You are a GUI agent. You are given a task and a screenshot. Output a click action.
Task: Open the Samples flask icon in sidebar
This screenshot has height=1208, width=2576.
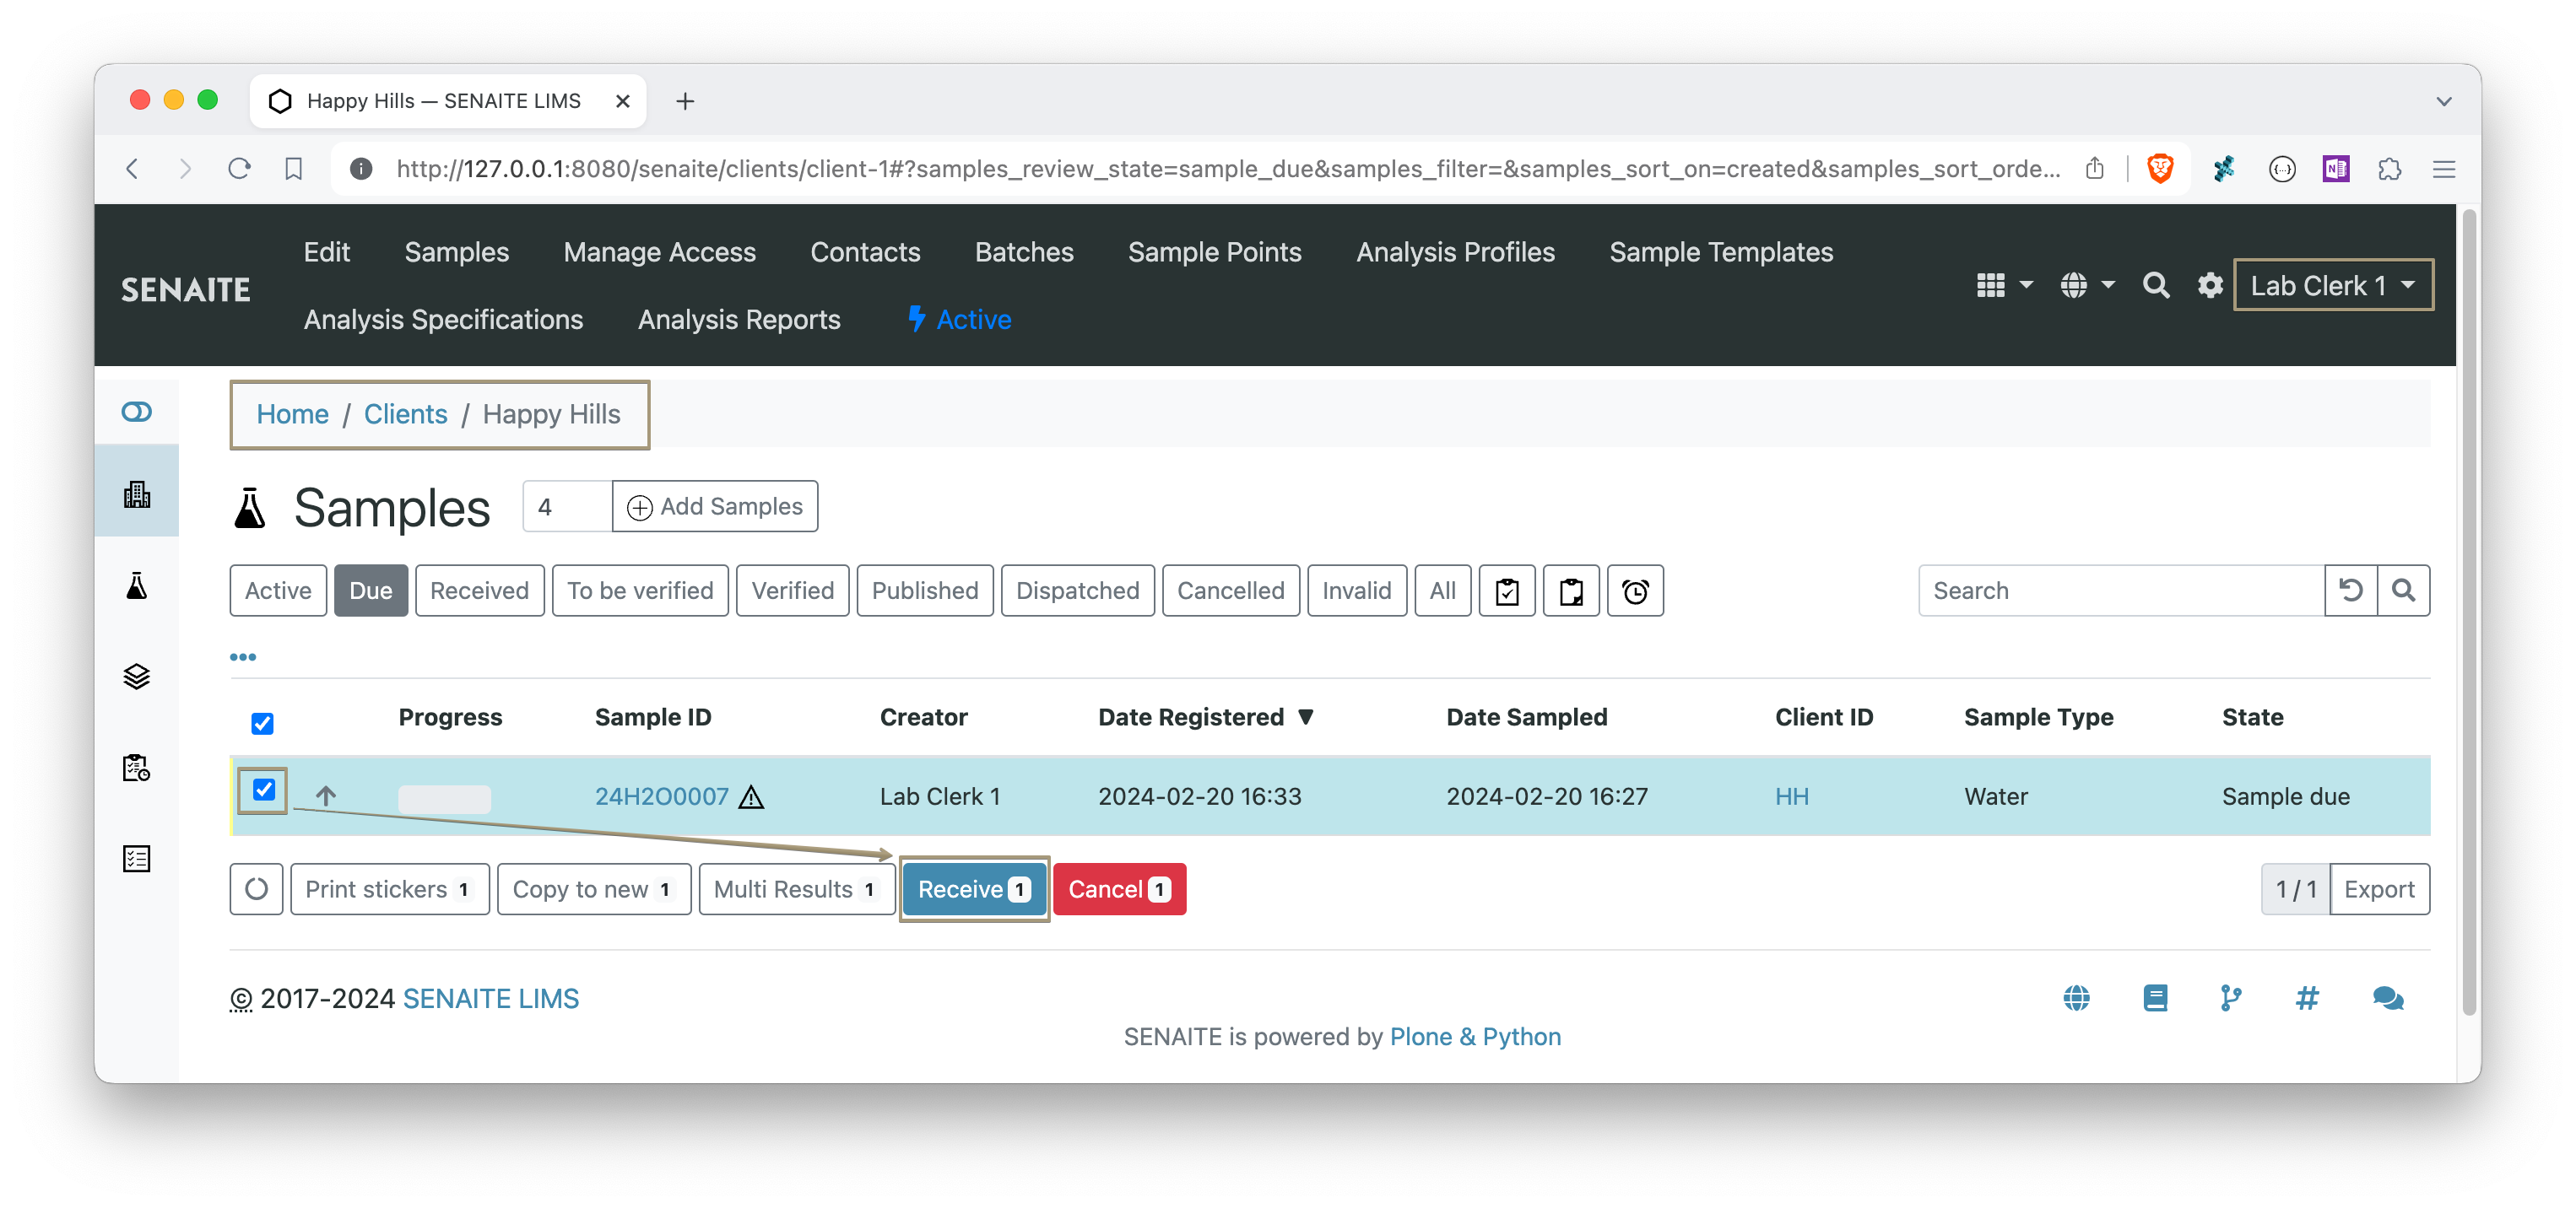coord(137,586)
